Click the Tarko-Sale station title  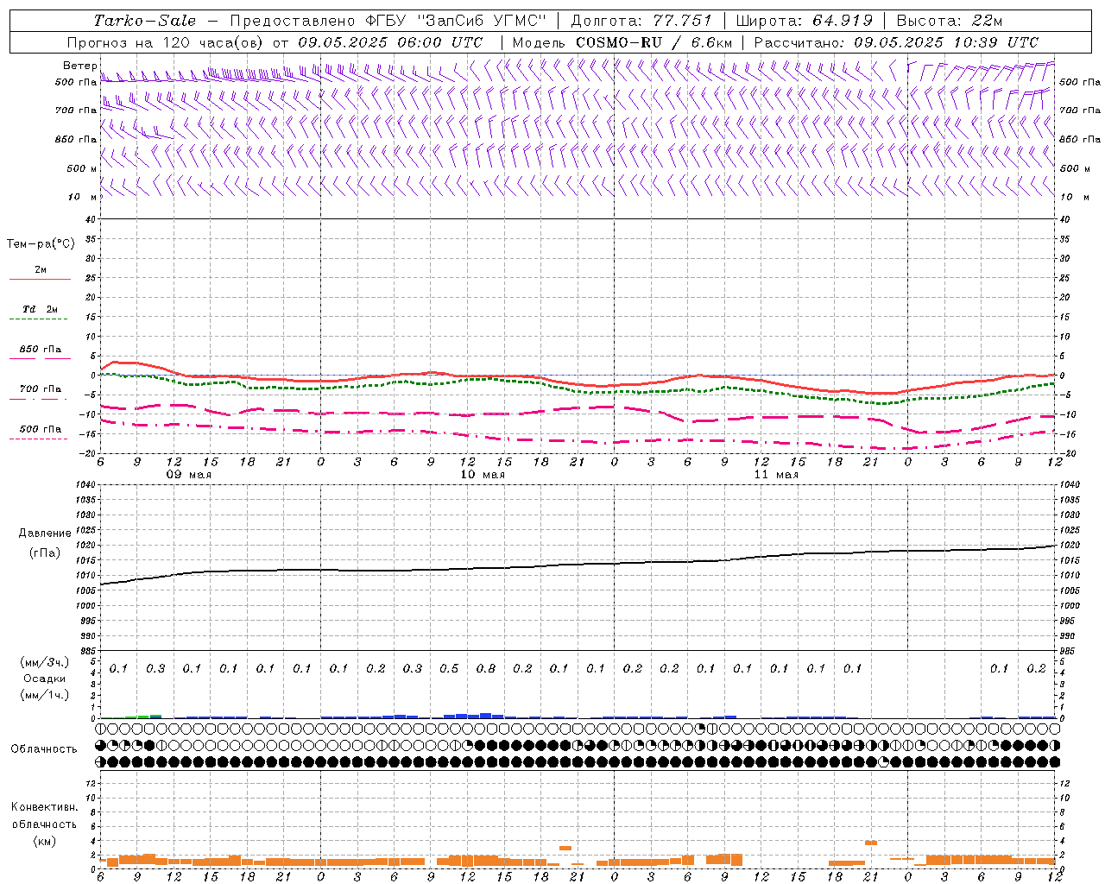click(x=145, y=21)
